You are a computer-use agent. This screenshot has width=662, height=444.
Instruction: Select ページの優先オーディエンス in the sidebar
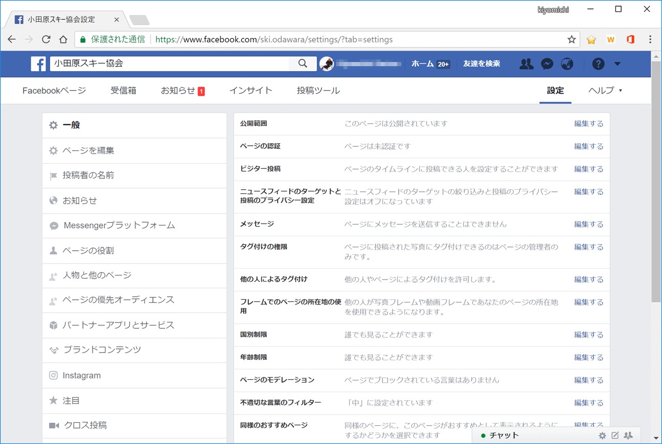click(x=134, y=300)
